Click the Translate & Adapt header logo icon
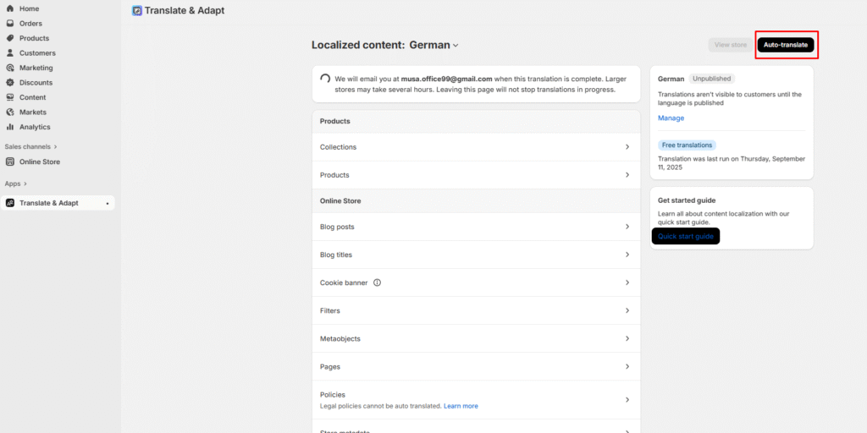This screenshot has height=433, width=867. click(x=137, y=10)
